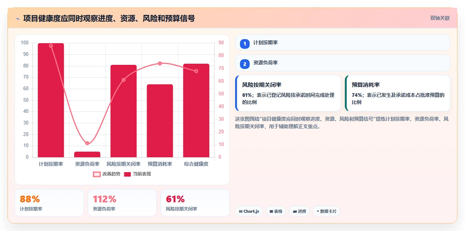Viewport: 465px width, 231px height.
Task: Open list item 计划按期率
Action: [x=343, y=42]
